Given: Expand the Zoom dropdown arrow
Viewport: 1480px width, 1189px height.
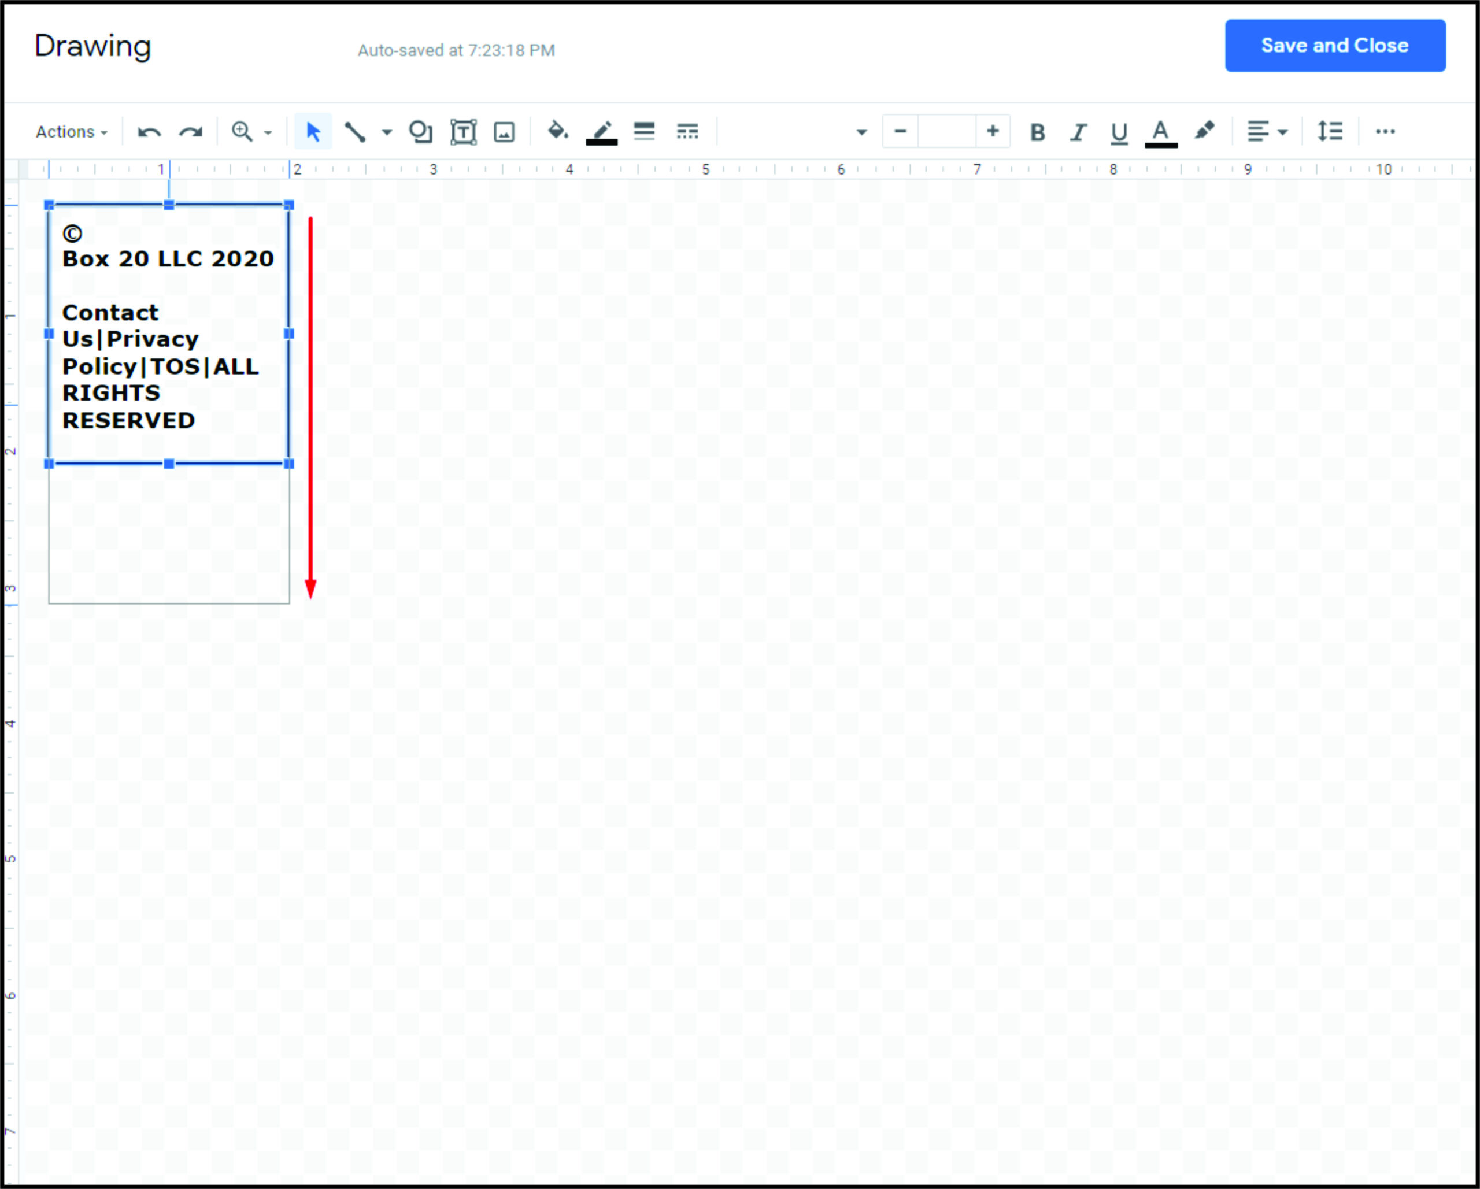Looking at the screenshot, I should 268,132.
